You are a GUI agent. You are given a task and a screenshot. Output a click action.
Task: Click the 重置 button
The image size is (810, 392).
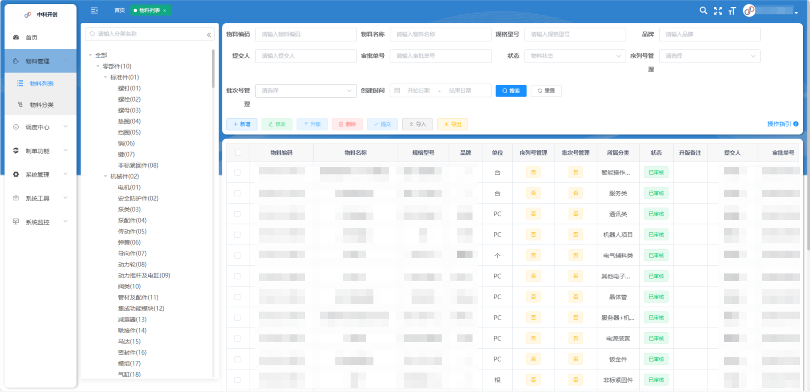click(546, 91)
